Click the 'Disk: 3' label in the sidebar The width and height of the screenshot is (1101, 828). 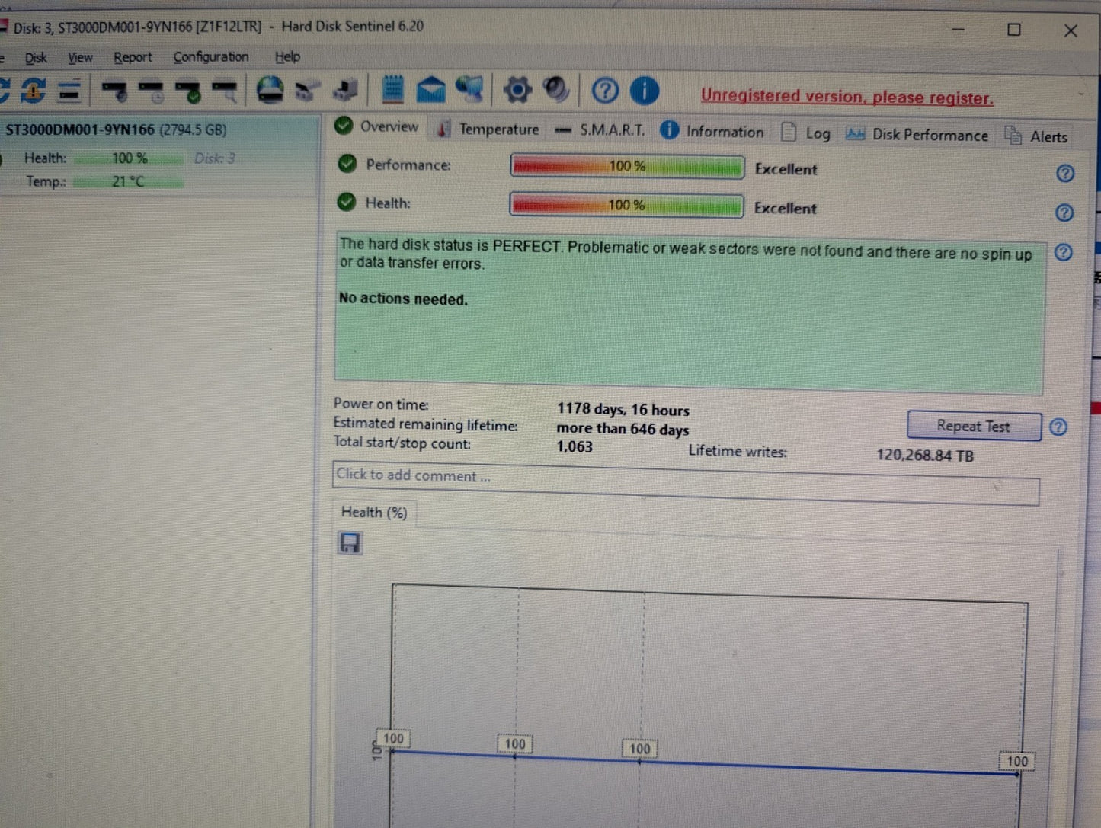pos(215,158)
